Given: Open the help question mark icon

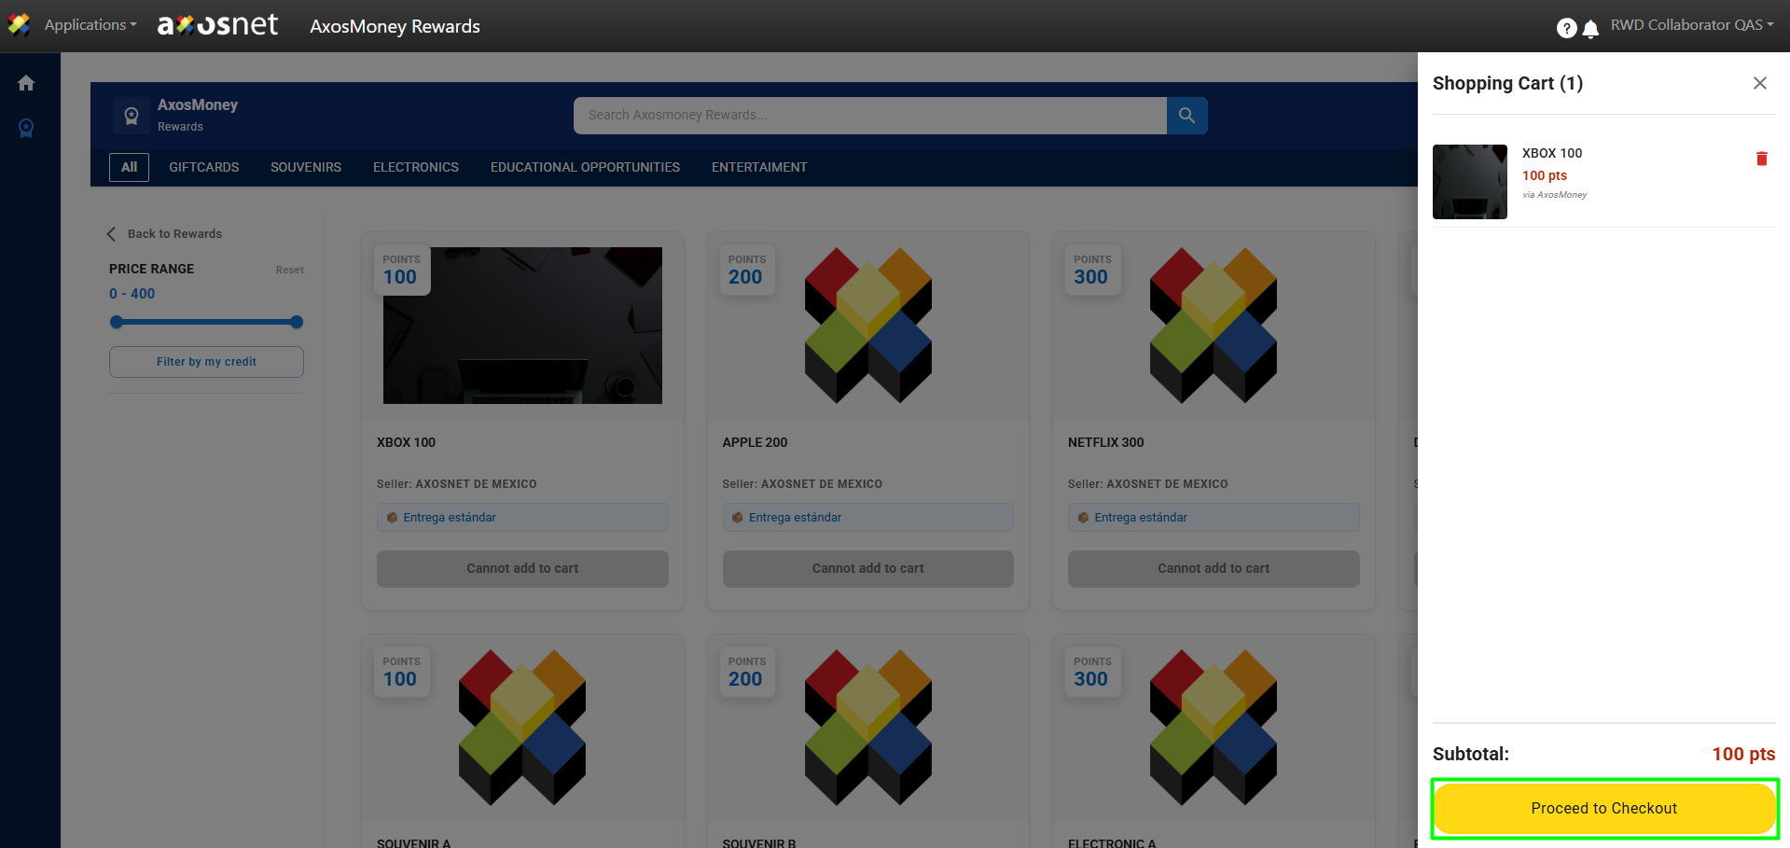Looking at the screenshot, I should tap(1566, 28).
